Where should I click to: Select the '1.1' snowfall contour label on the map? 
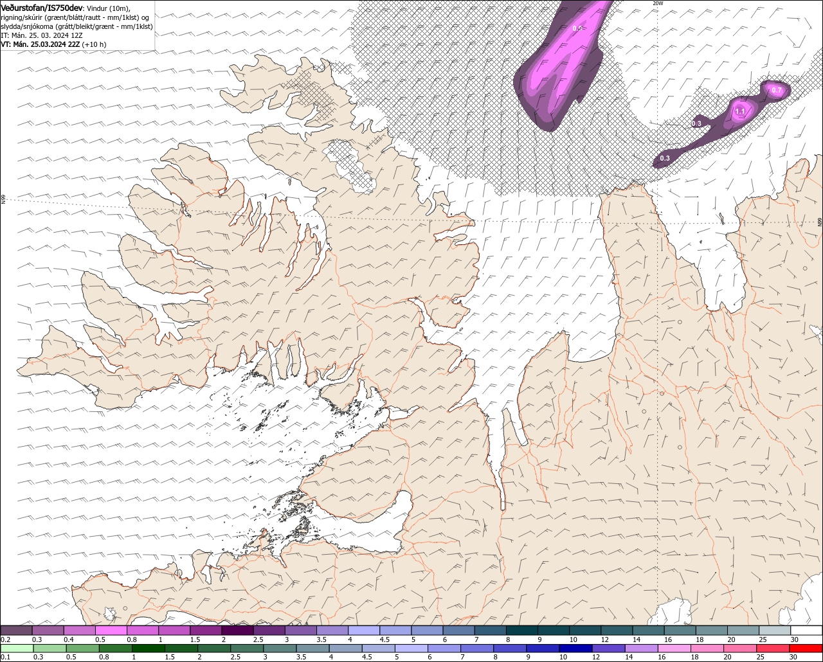click(x=740, y=111)
